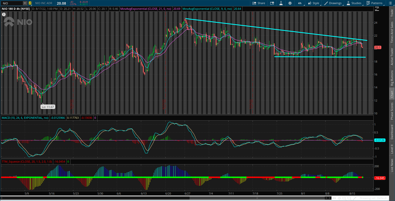Open the alert/news calendar icon in toolbar

pos(272,3)
